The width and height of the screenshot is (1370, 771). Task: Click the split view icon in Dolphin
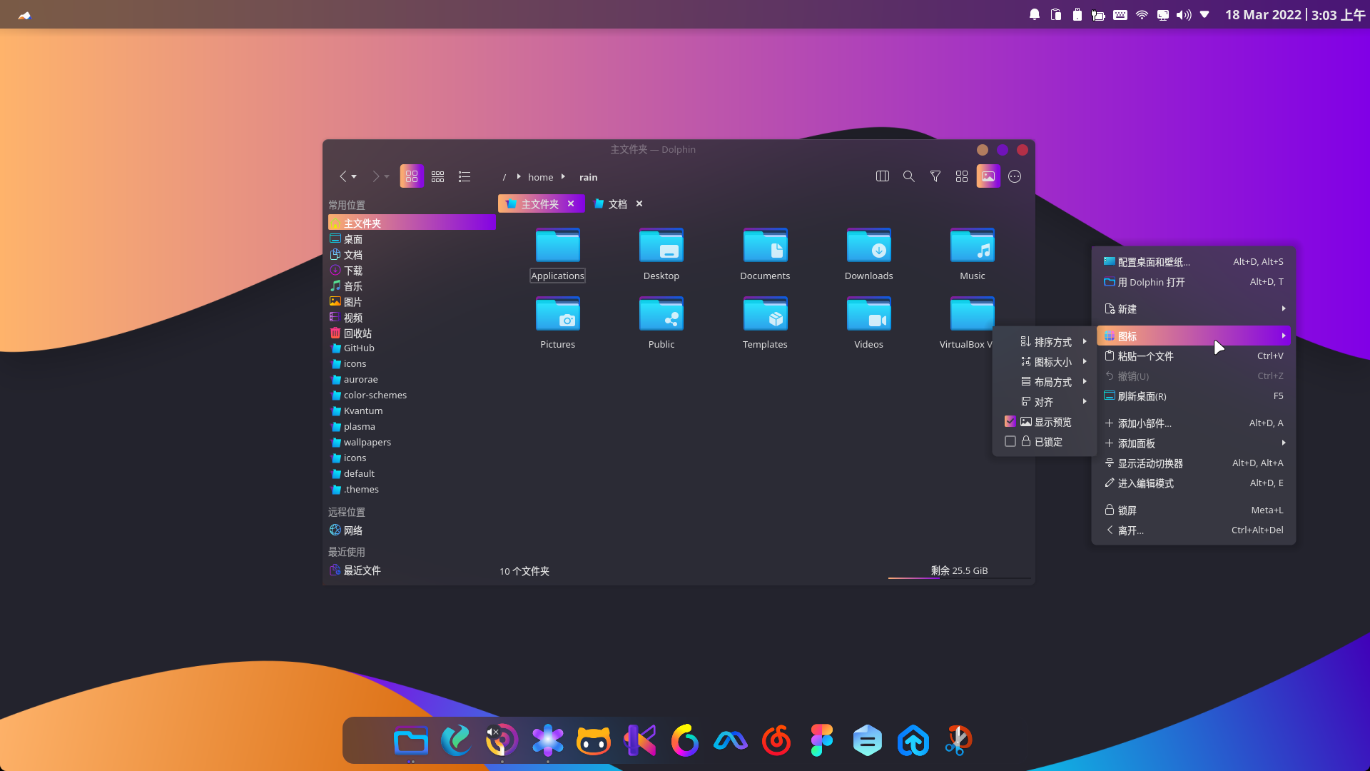pyautogui.click(x=883, y=176)
